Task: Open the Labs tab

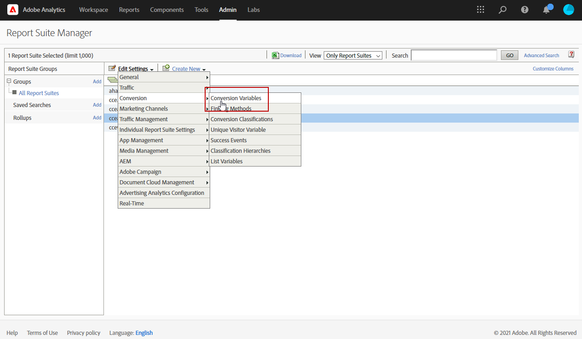Action: click(x=254, y=10)
